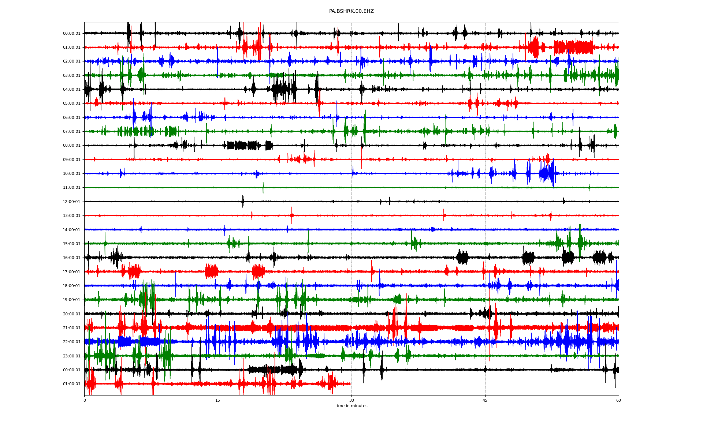703x439 pixels.
Task: Click the 01:00:01 label on second row
Action: [71, 48]
